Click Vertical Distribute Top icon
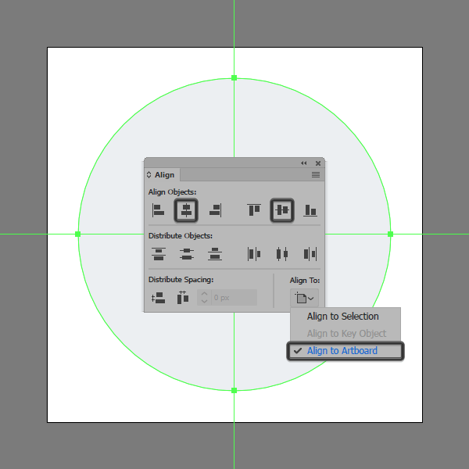The image size is (469, 469). pos(159,254)
